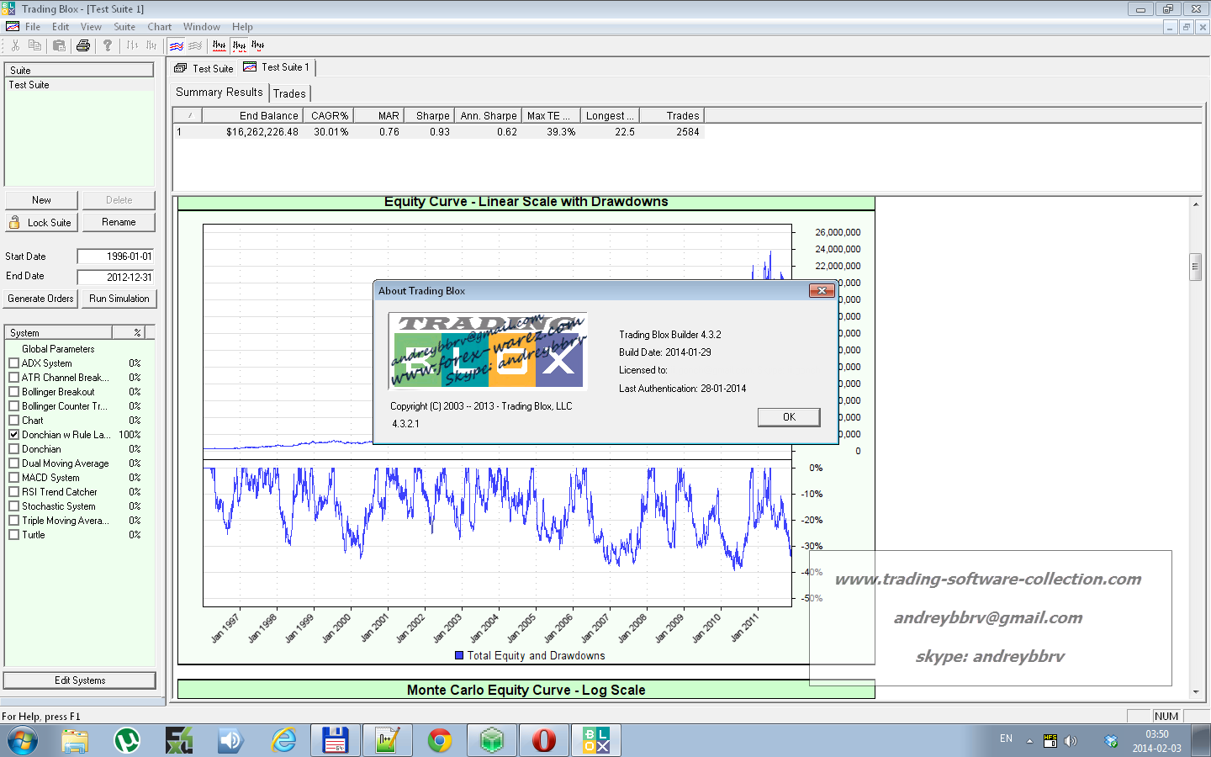The image size is (1211, 757).
Task: Enable the ADX System checkbox
Action: click(14, 363)
